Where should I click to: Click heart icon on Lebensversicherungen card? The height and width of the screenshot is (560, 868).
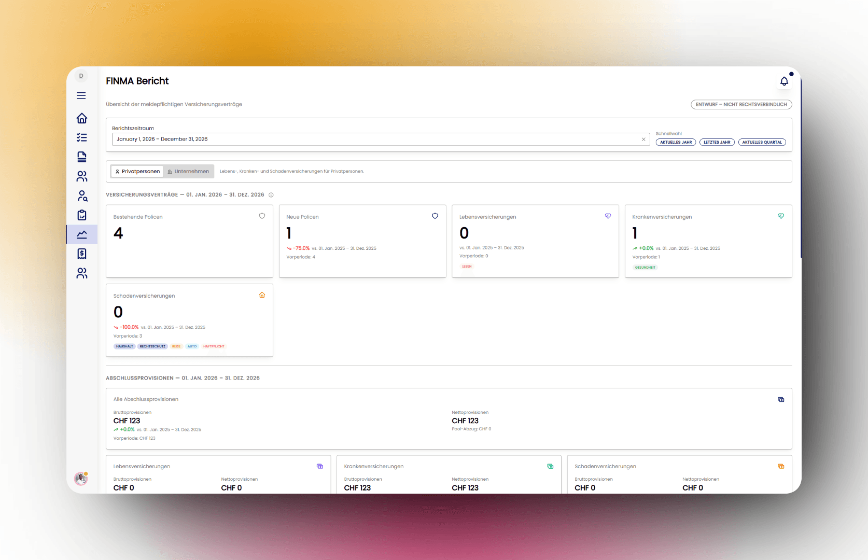(608, 216)
